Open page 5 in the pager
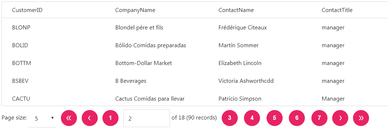 (275, 118)
